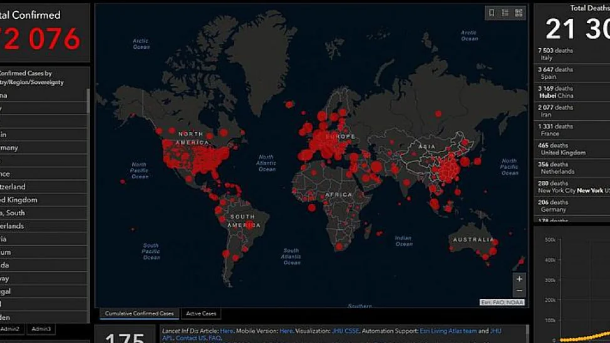
Task: Click the 500k axis label on chart
Action: click(x=550, y=240)
